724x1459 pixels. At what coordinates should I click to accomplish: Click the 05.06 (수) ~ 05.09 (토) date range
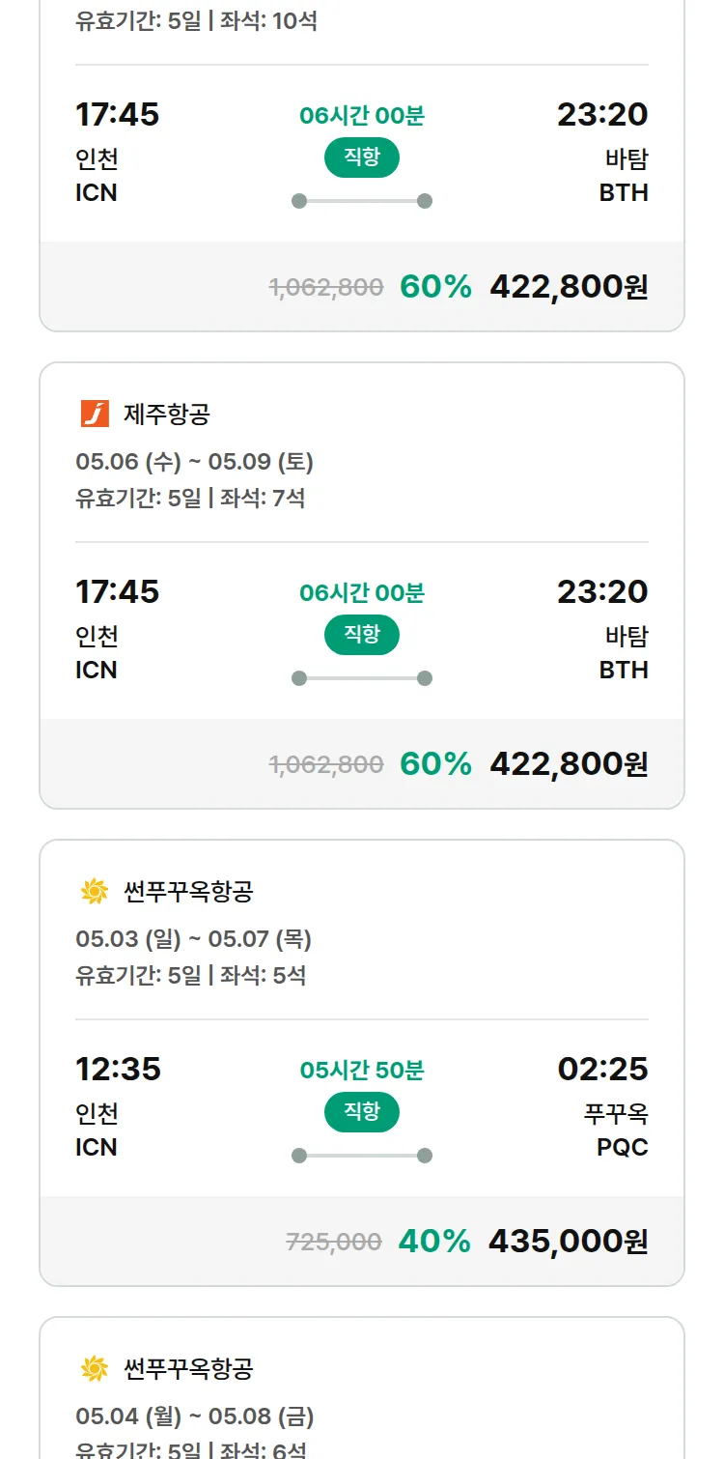pyautogui.click(x=194, y=462)
